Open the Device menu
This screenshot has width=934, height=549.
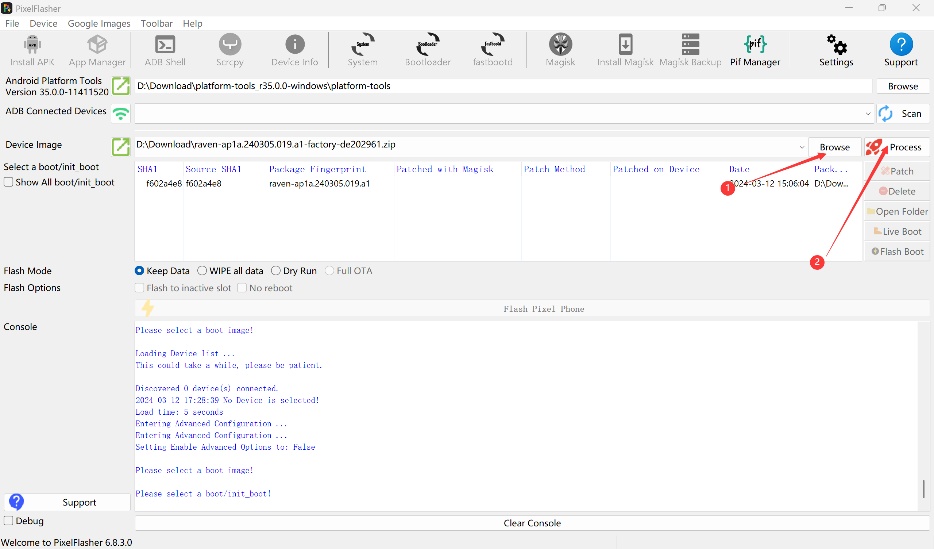pos(43,23)
